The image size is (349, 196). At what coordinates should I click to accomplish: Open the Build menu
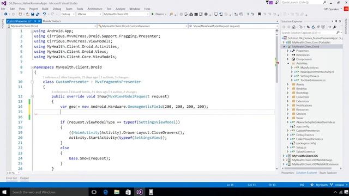pos(45,9)
